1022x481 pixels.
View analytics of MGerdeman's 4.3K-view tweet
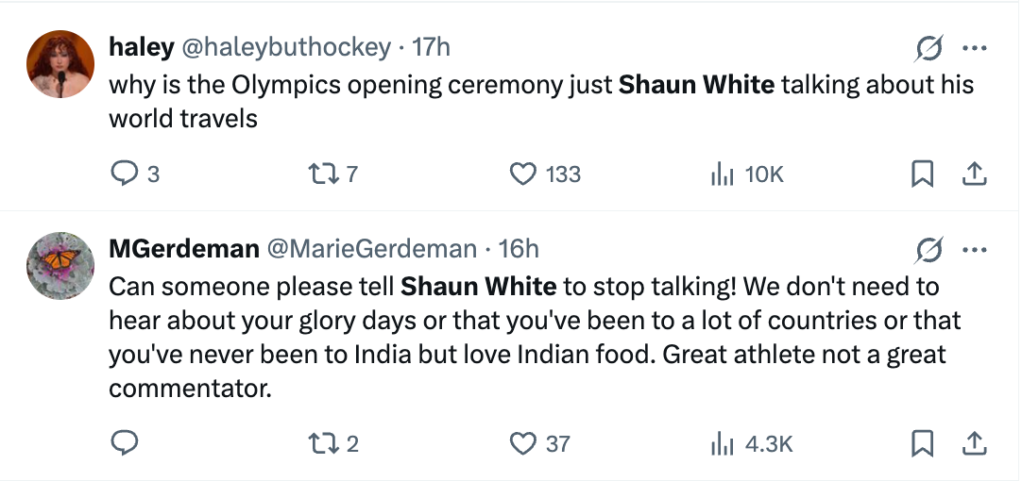pos(722,443)
